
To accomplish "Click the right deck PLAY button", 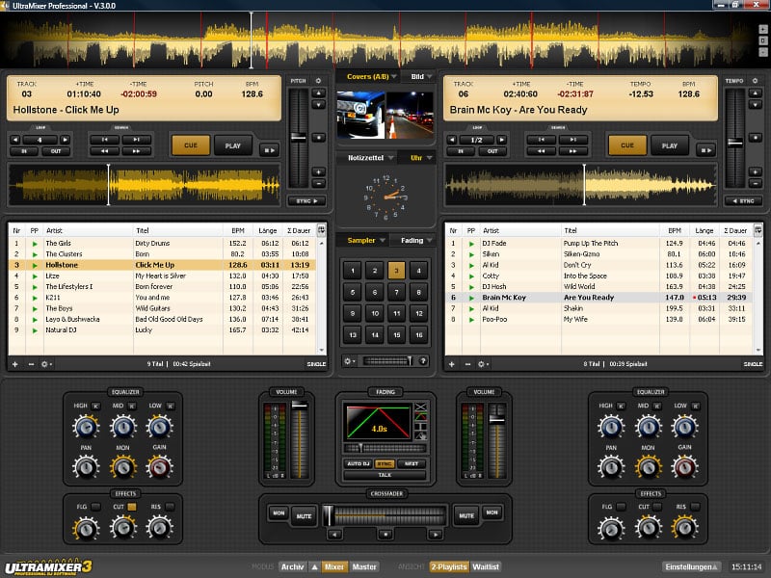I will pos(669,145).
